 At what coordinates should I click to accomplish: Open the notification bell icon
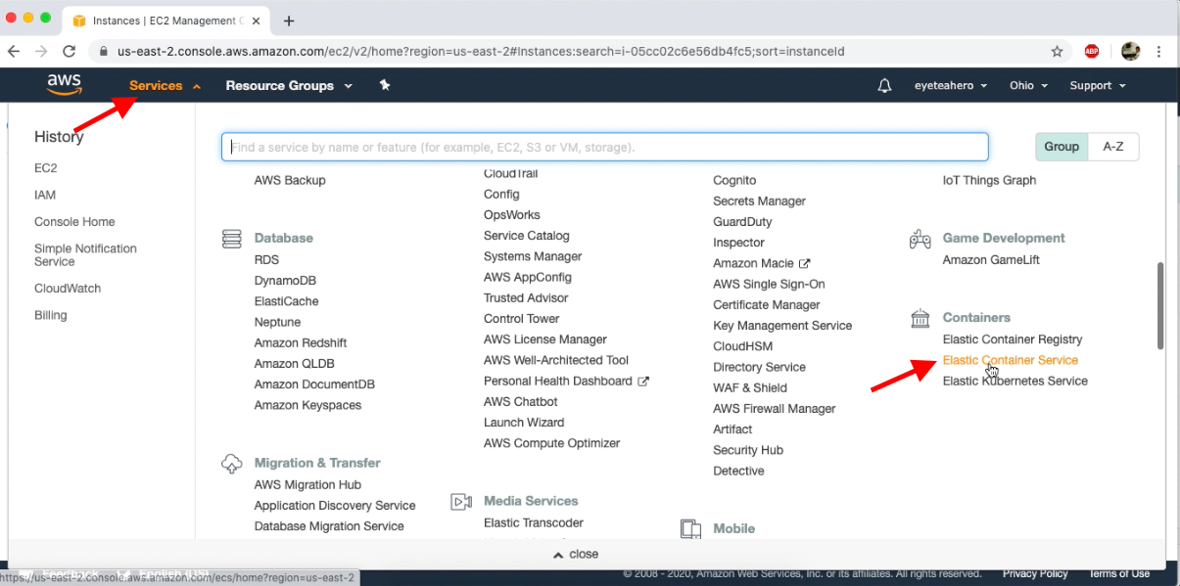pos(884,85)
